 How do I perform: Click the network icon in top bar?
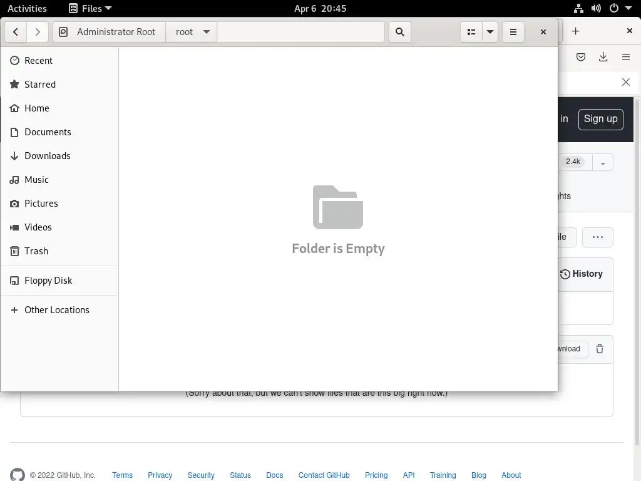coord(578,9)
